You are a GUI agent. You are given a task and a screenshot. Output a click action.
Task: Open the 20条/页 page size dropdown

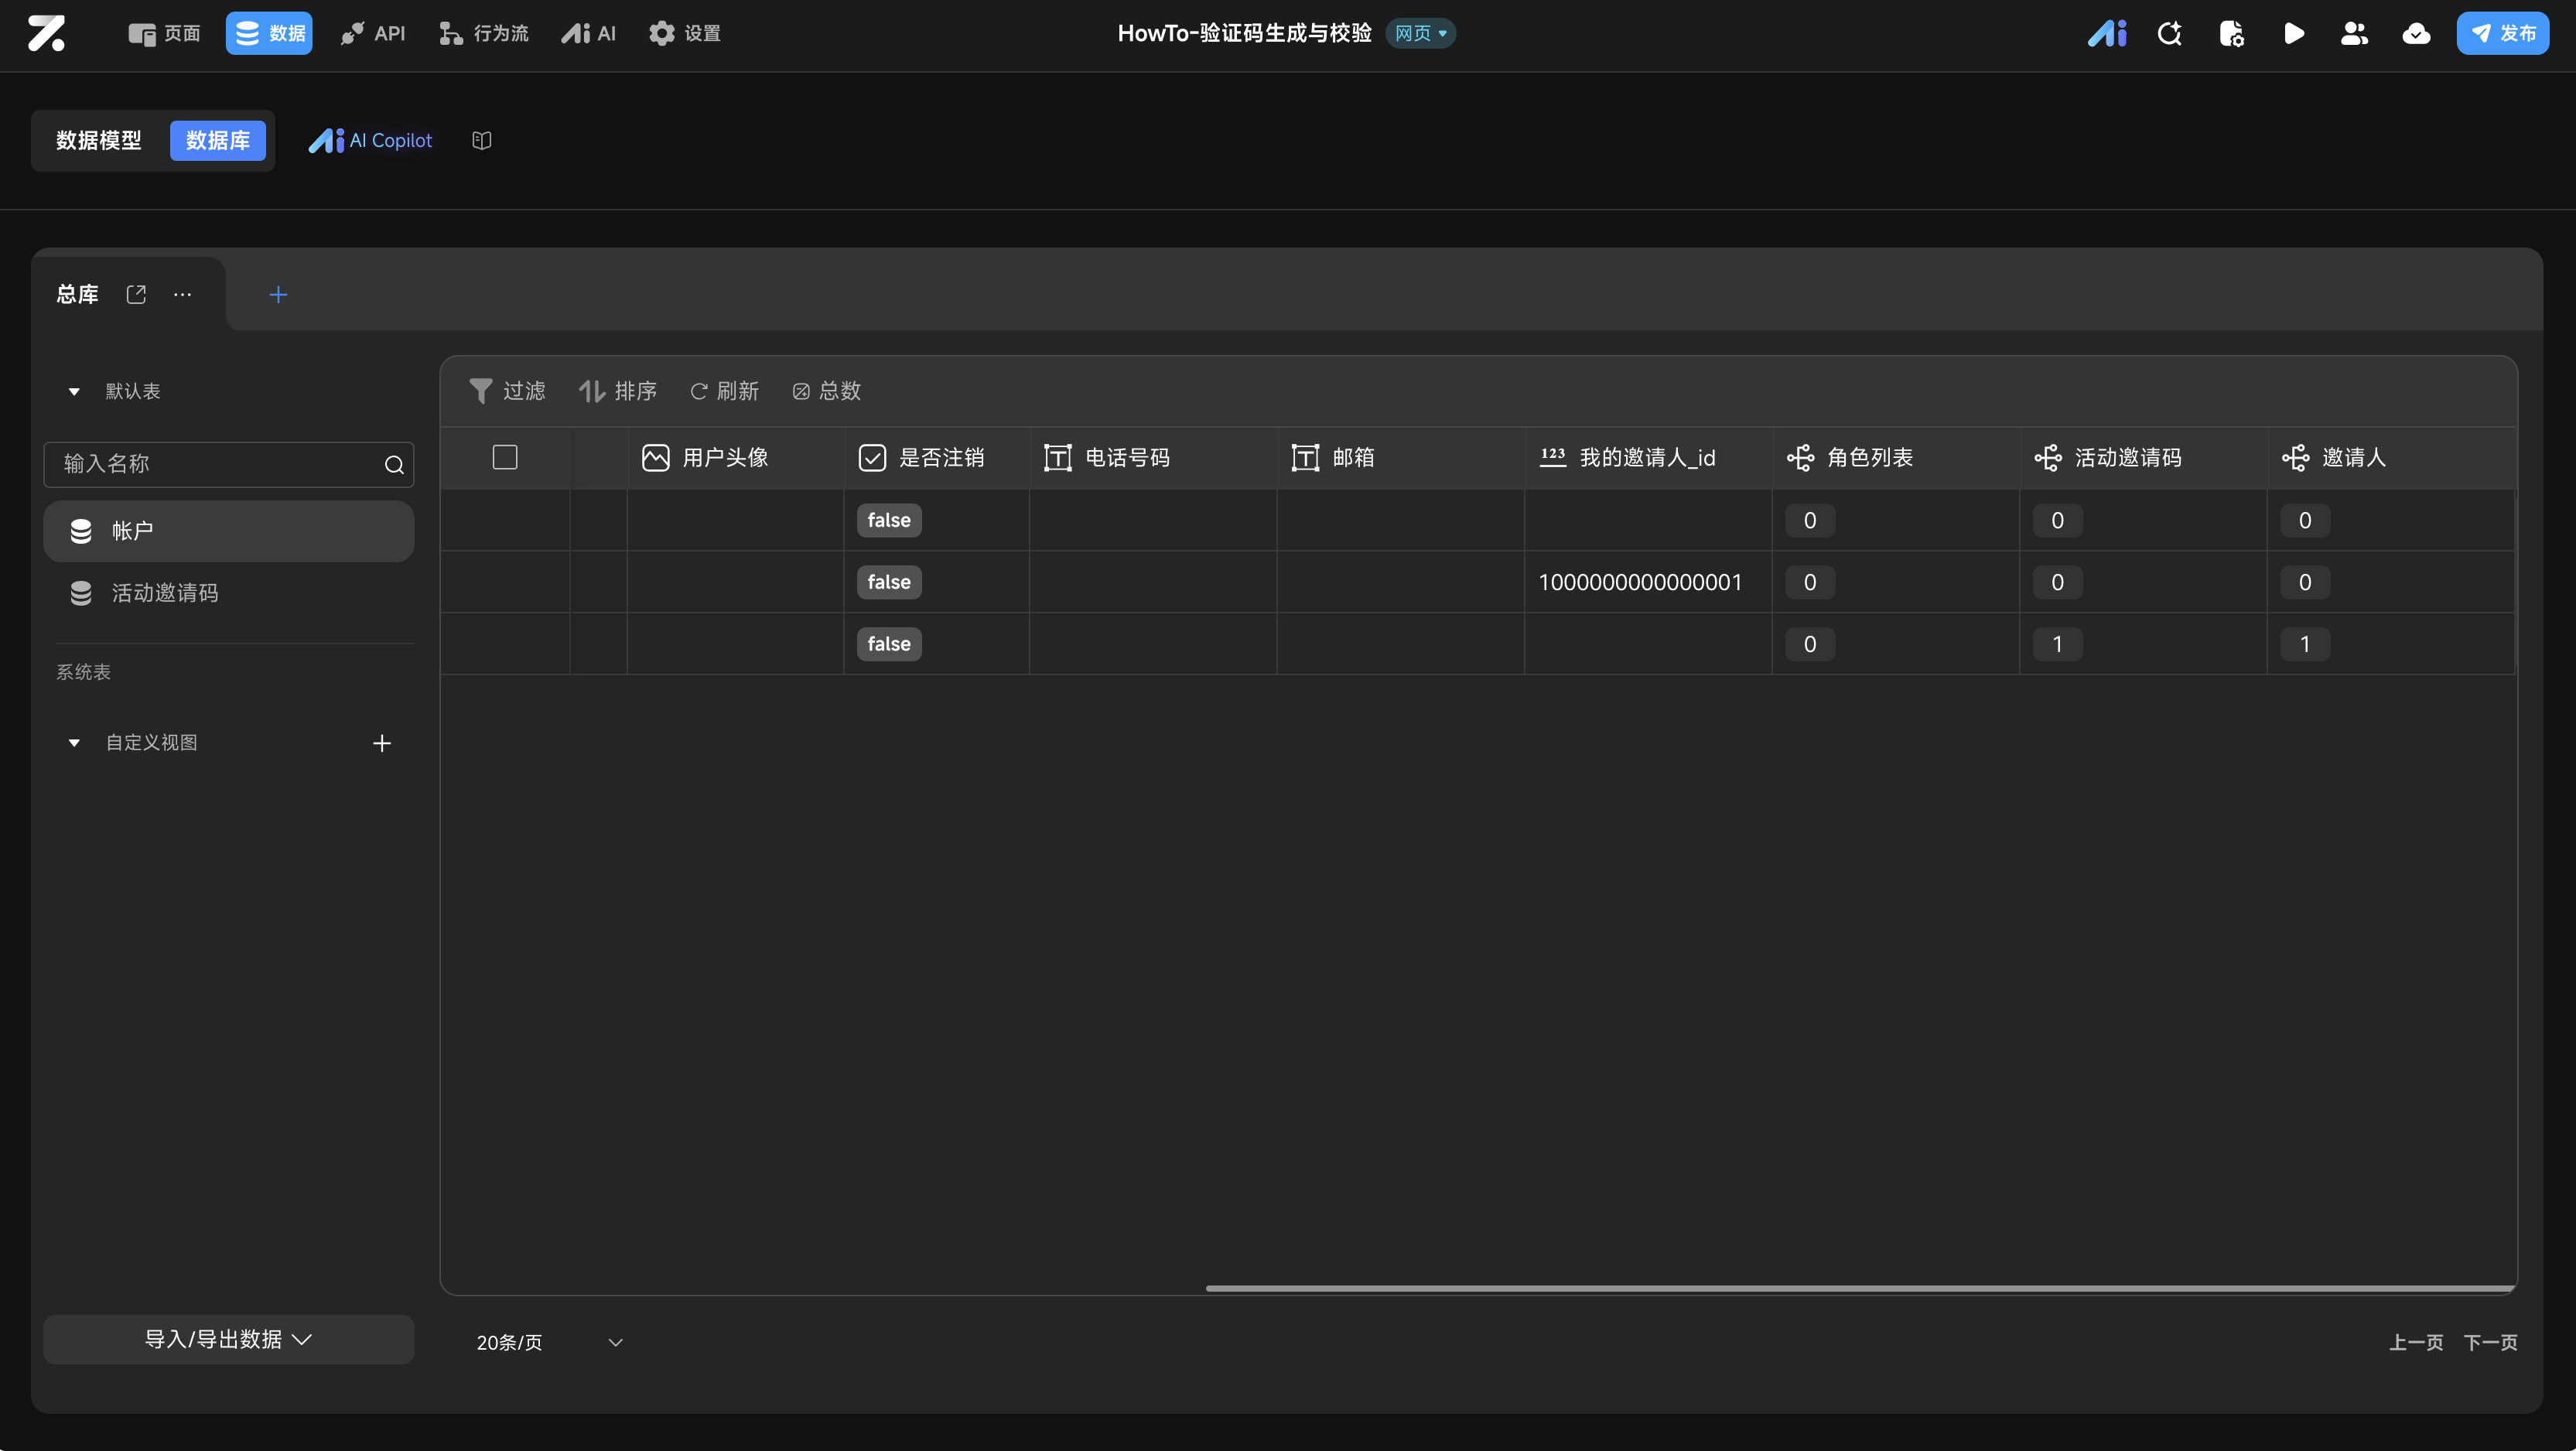pyautogui.click(x=549, y=1342)
